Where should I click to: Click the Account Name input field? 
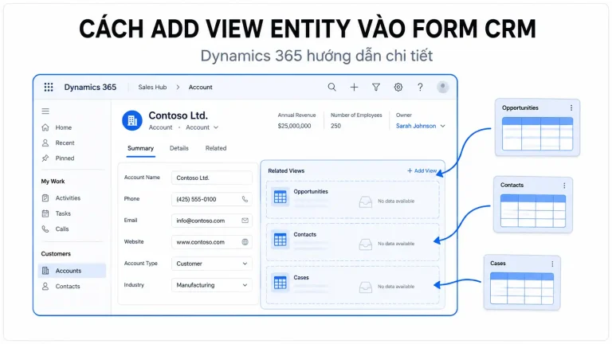(211, 178)
